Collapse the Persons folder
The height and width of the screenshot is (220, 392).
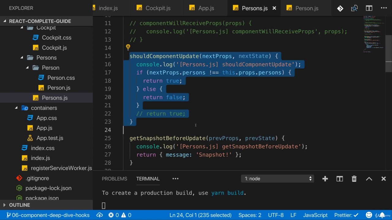[x=22, y=57]
